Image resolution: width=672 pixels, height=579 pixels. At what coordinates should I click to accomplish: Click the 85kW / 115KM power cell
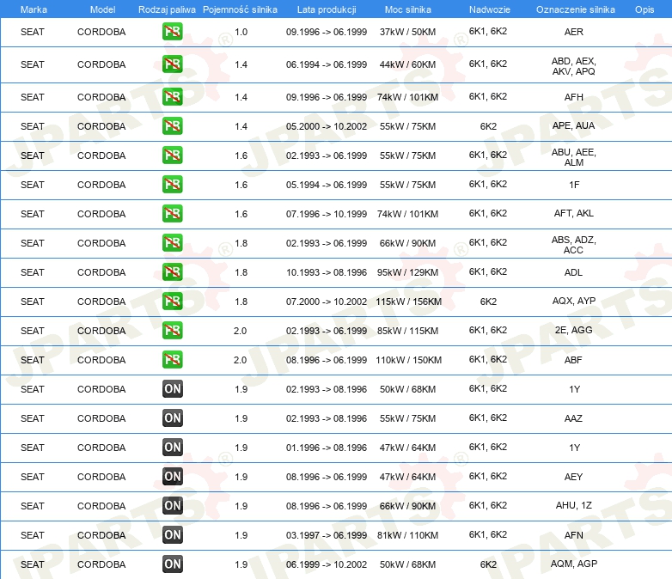pos(407,331)
